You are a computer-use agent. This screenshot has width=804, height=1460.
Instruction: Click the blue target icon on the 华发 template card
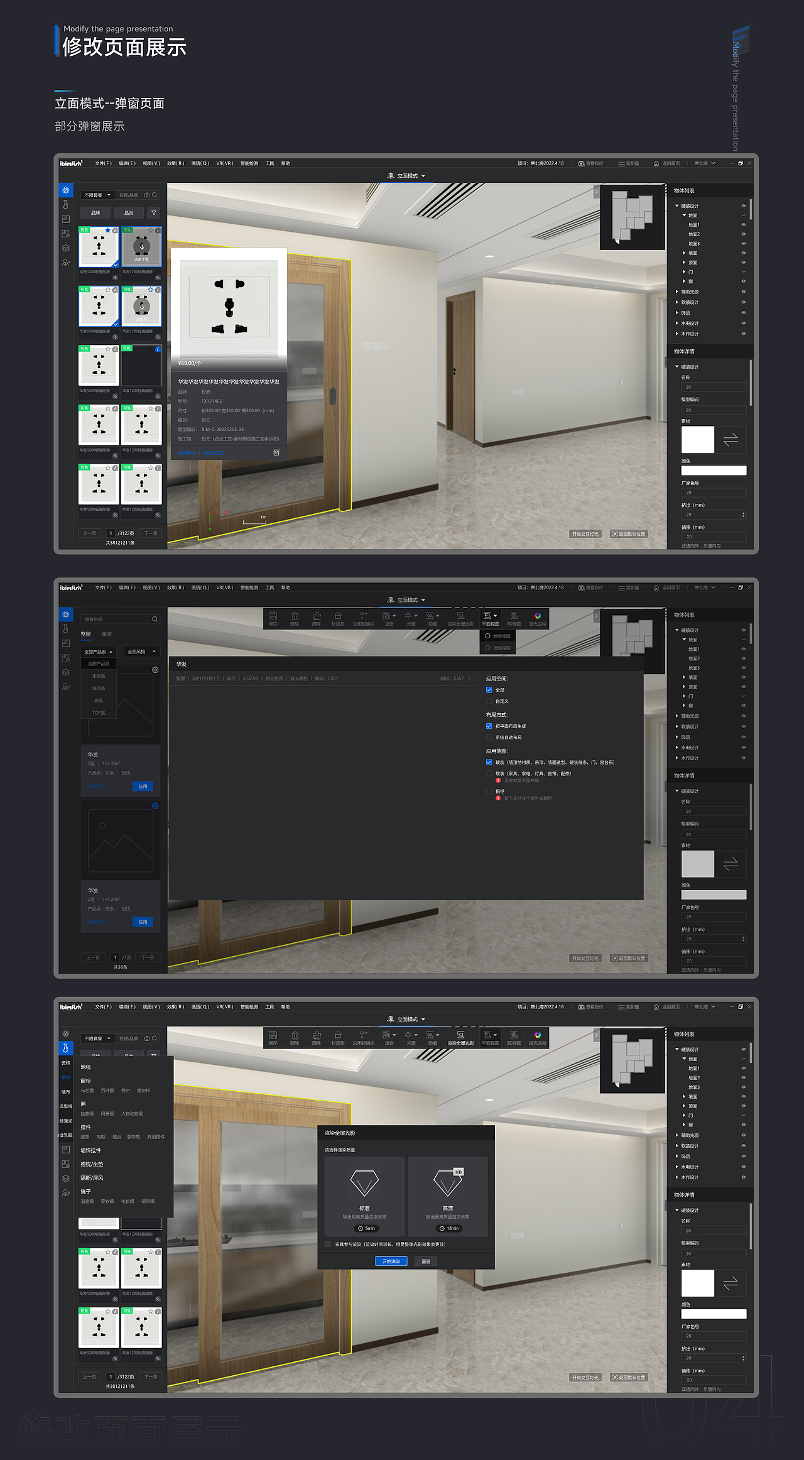click(x=155, y=806)
